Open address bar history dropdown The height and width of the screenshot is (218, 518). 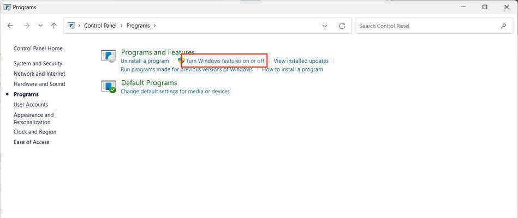coord(325,26)
